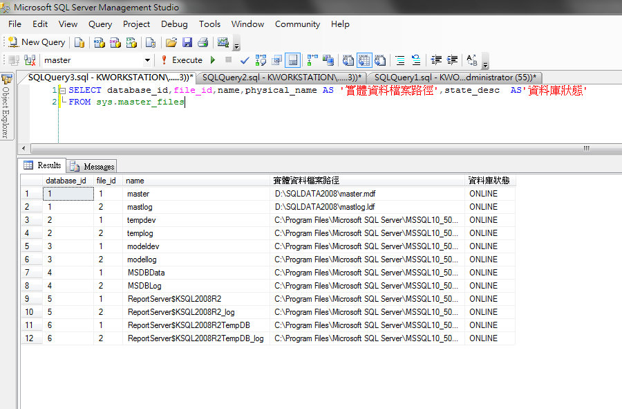Screen dimensions: 622x409
Task: Click the Increase Indent icon
Action: click(452, 60)
